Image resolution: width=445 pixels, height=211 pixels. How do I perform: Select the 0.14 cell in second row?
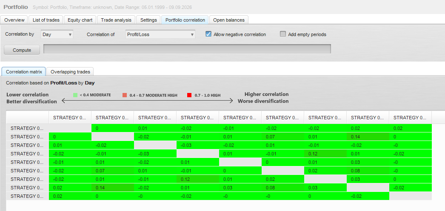coord(368,137)
